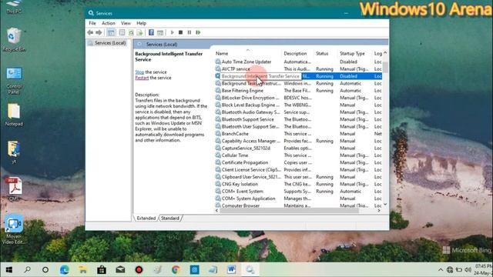Open Properties from the toolbar icon
This screenshot has width=493, height=277.
122,32
